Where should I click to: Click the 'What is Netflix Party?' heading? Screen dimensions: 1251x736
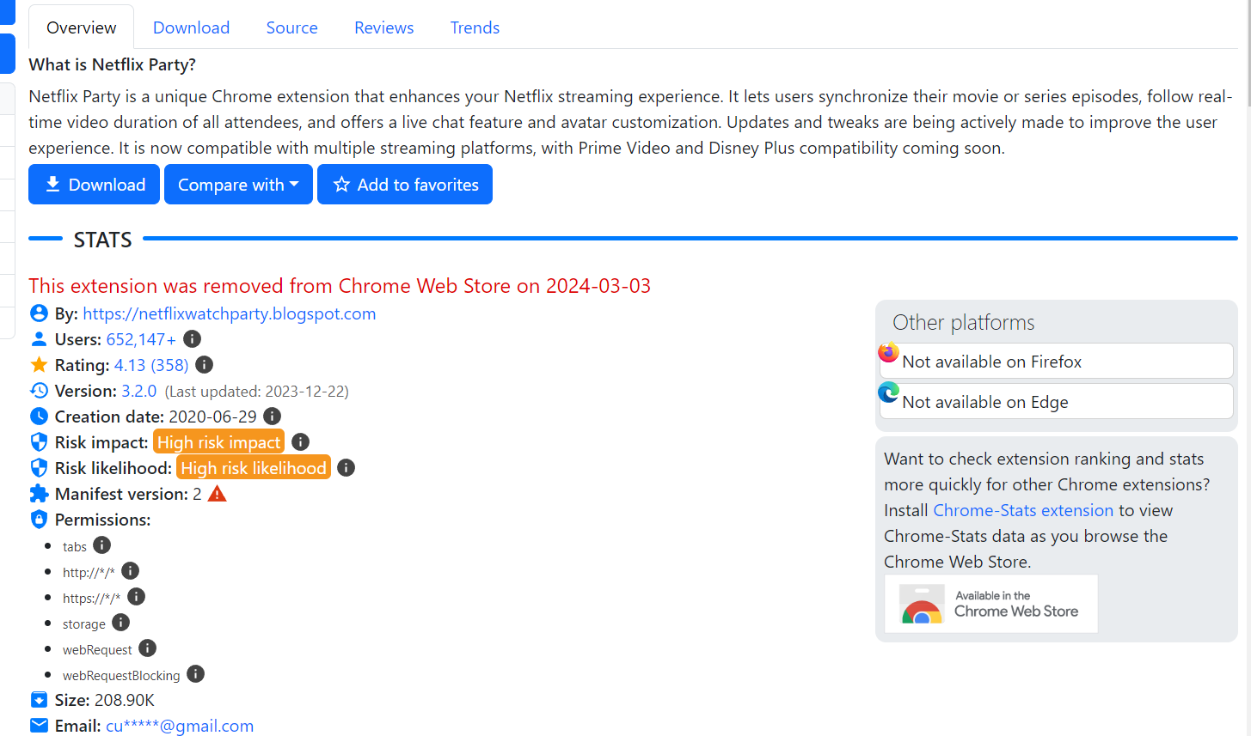[113, 64]
